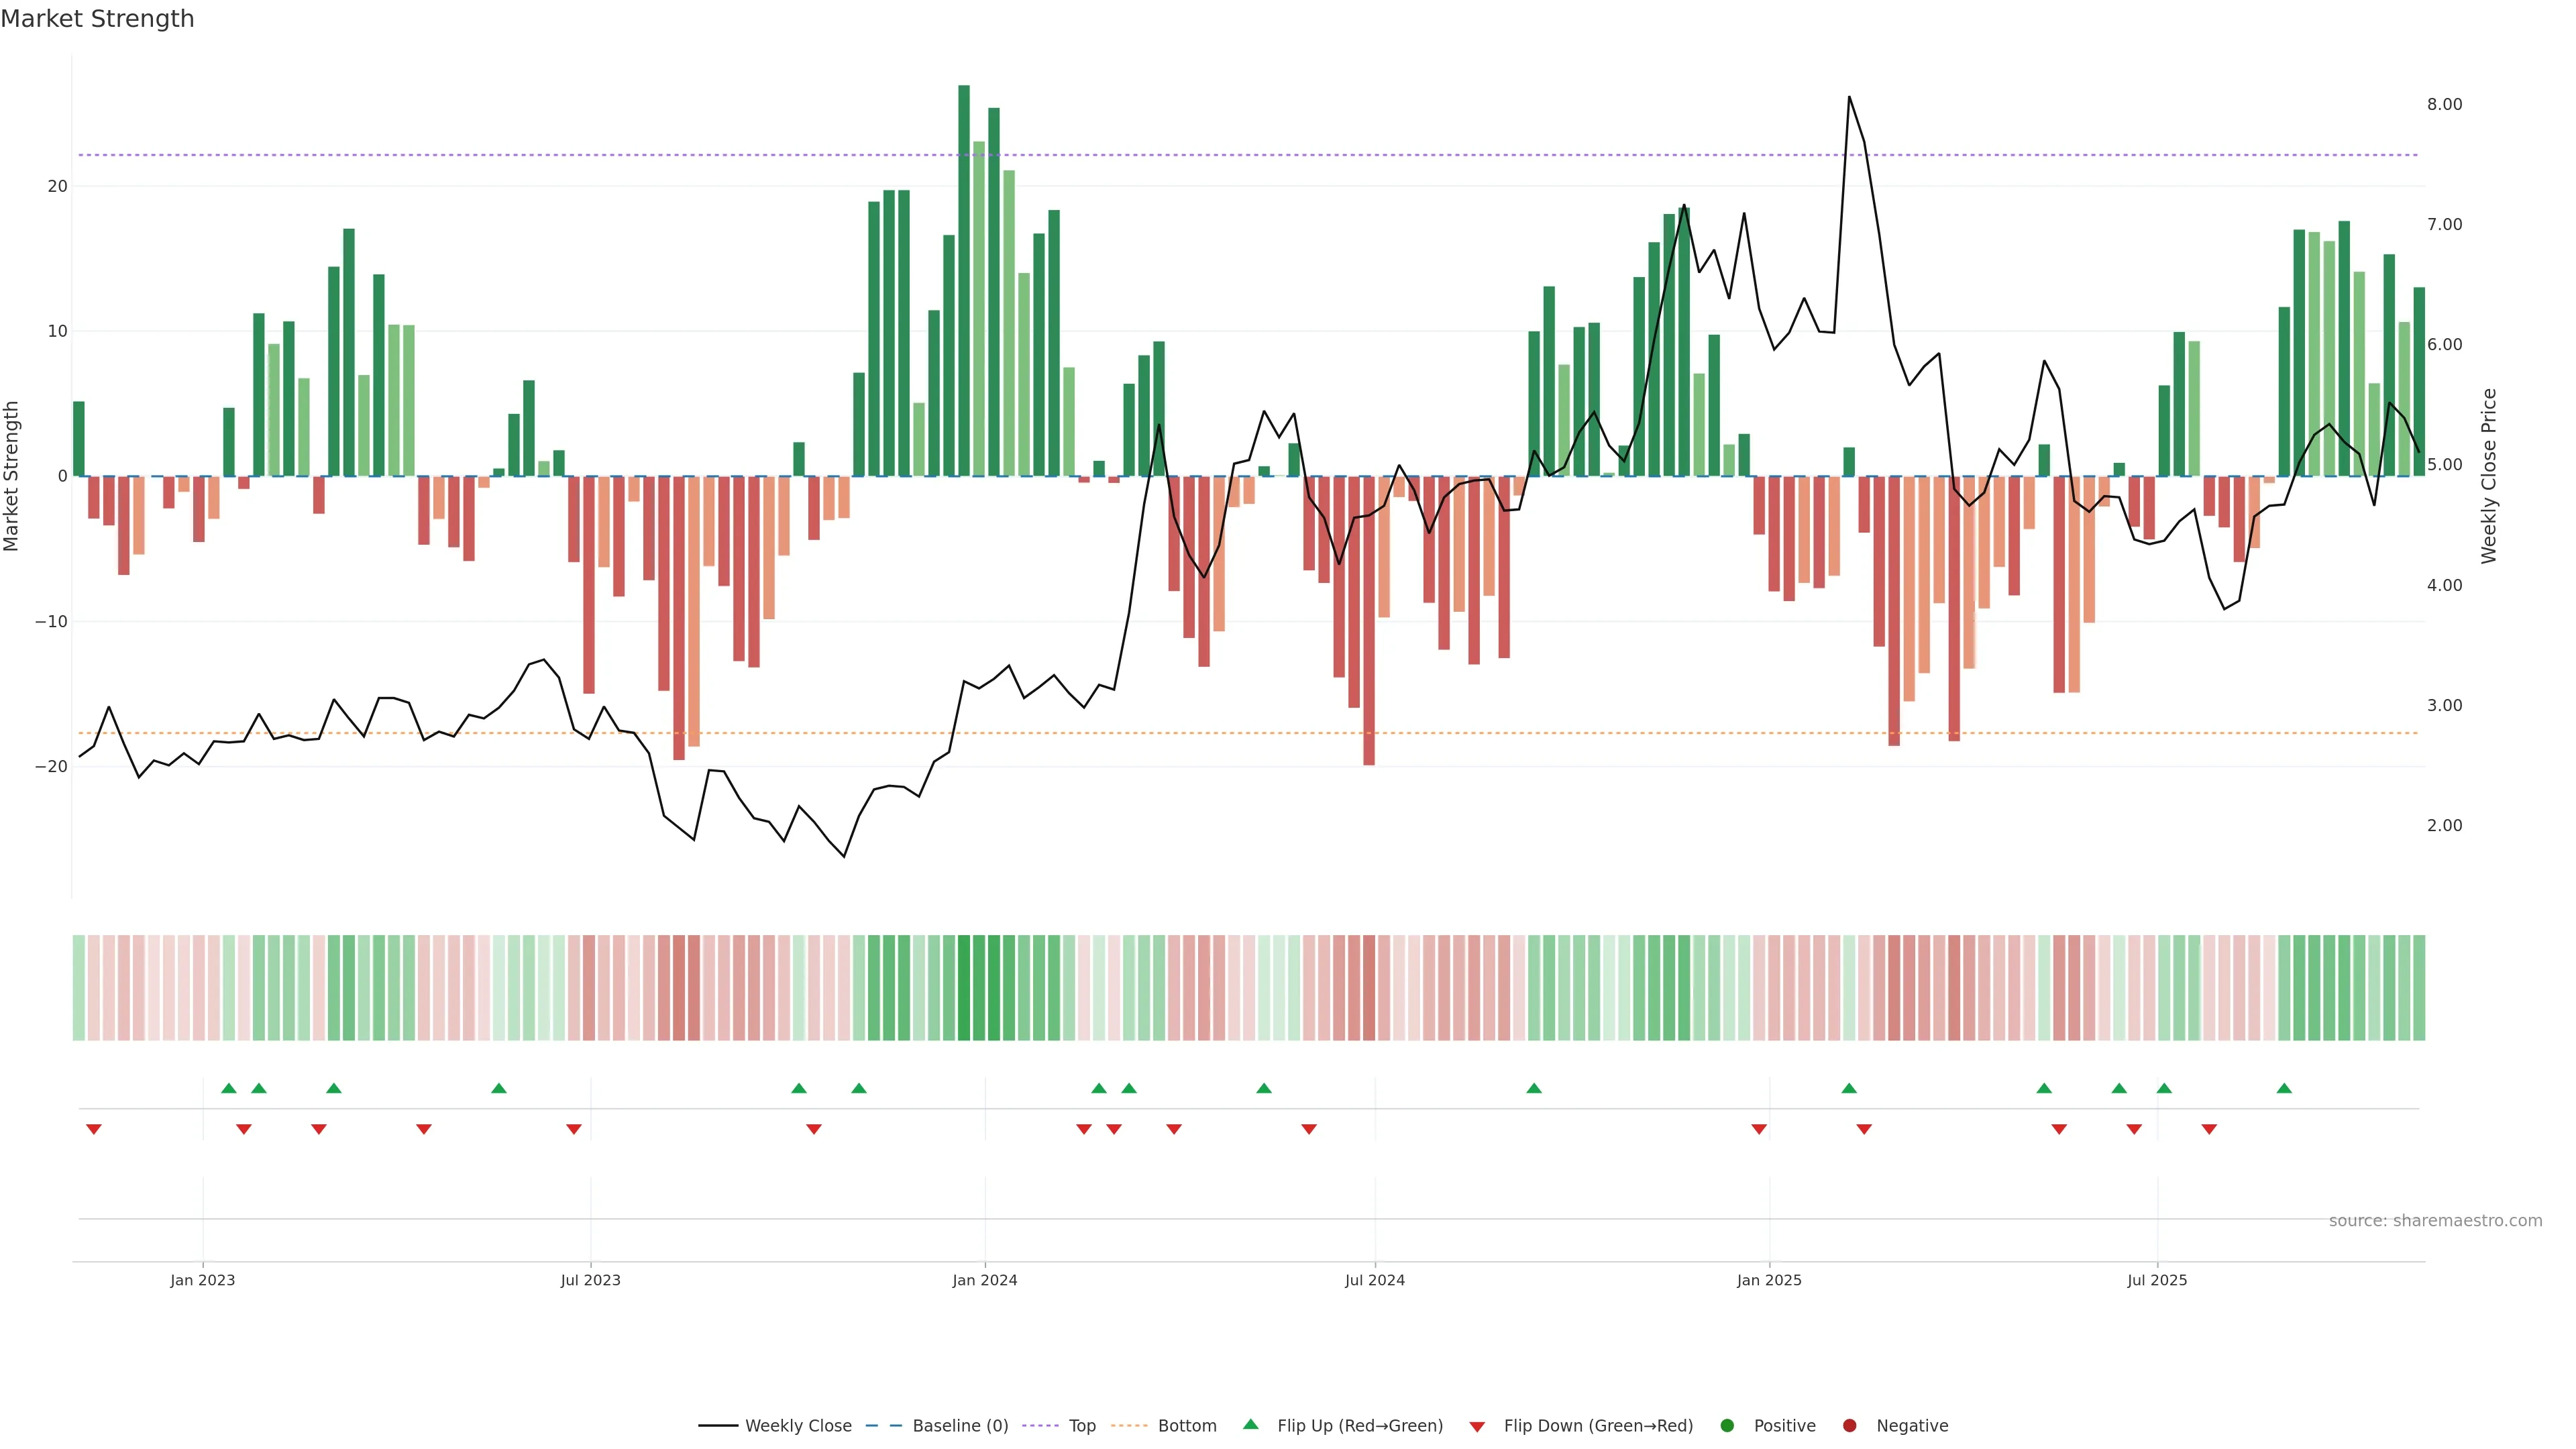Click the Market Strength chart title

pos(97,19)
